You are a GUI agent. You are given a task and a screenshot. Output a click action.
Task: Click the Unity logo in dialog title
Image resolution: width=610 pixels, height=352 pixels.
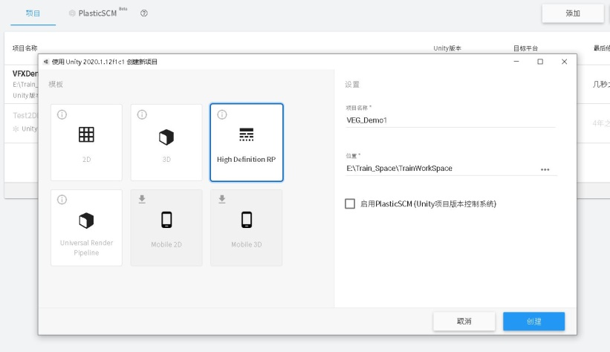(x=46, y=62)
